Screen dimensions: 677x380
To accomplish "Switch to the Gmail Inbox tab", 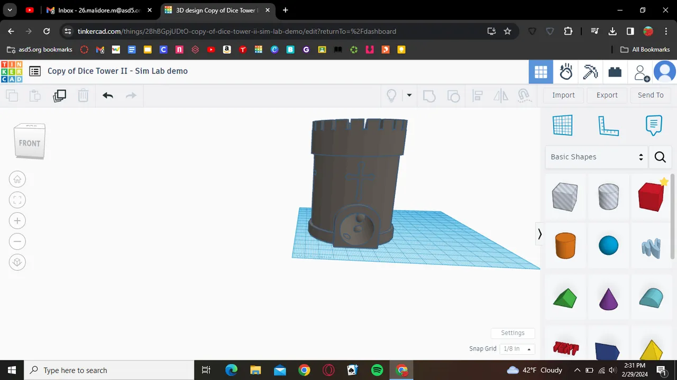I will coord(99,10).
